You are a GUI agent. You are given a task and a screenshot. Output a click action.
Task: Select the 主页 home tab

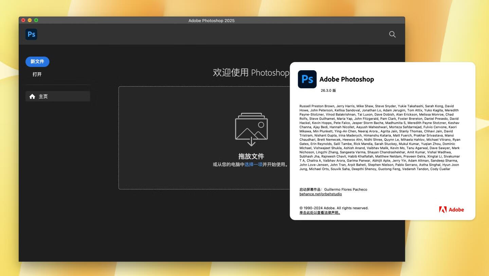point(58,96)
